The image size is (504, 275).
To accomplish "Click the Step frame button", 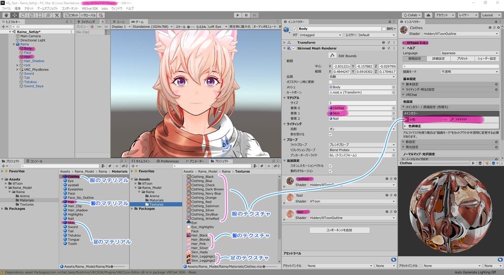I will tap(254, 15).
